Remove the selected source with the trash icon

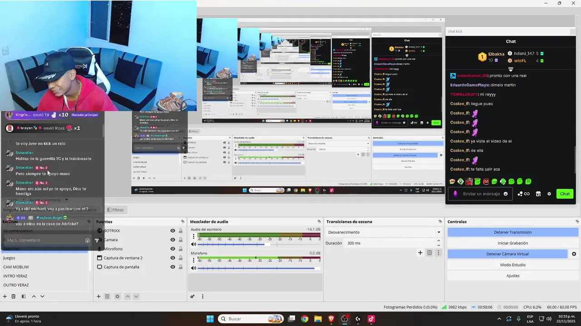coord(107,297)
